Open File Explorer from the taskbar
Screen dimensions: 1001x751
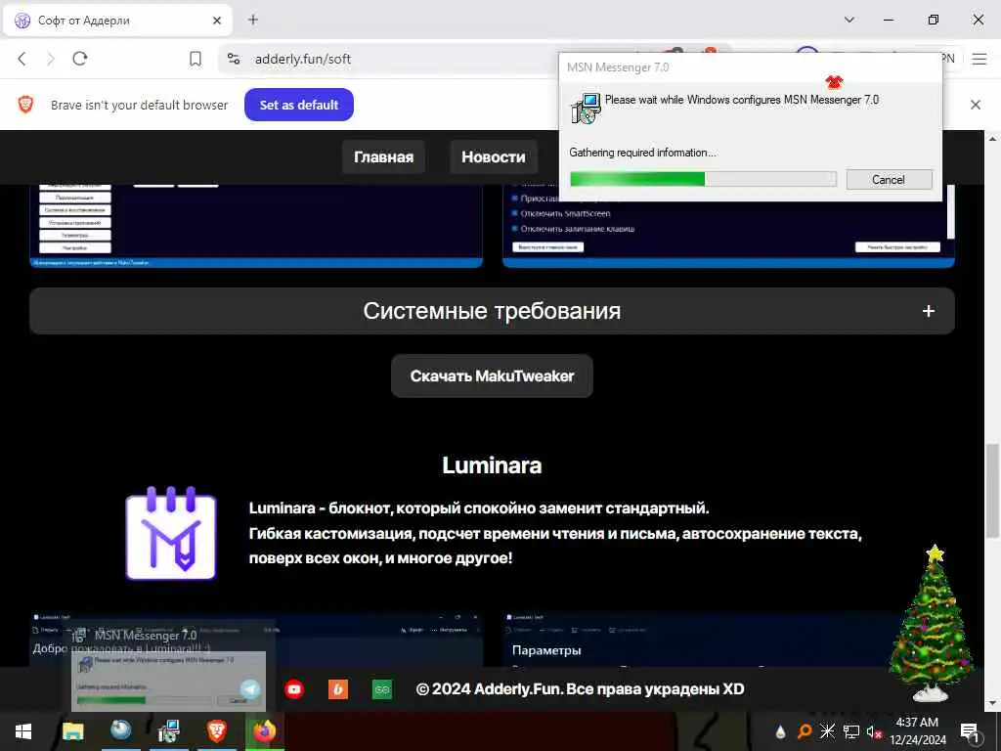tap(72, 731)
